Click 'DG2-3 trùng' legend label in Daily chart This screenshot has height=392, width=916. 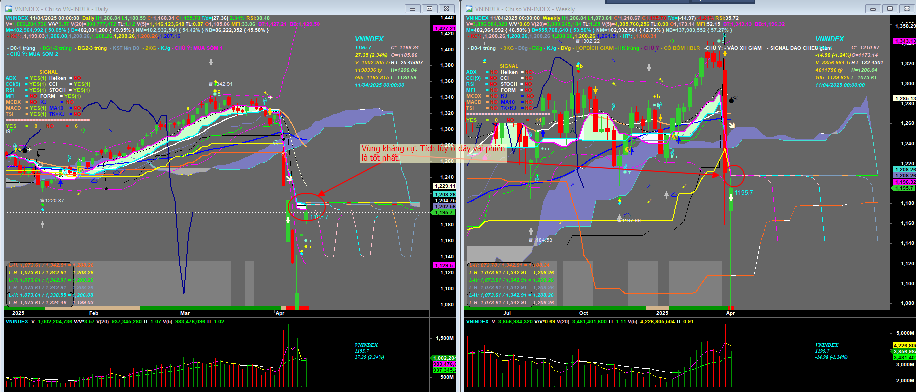(92, 48)
